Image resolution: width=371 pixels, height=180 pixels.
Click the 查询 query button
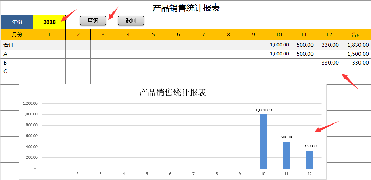93,20
